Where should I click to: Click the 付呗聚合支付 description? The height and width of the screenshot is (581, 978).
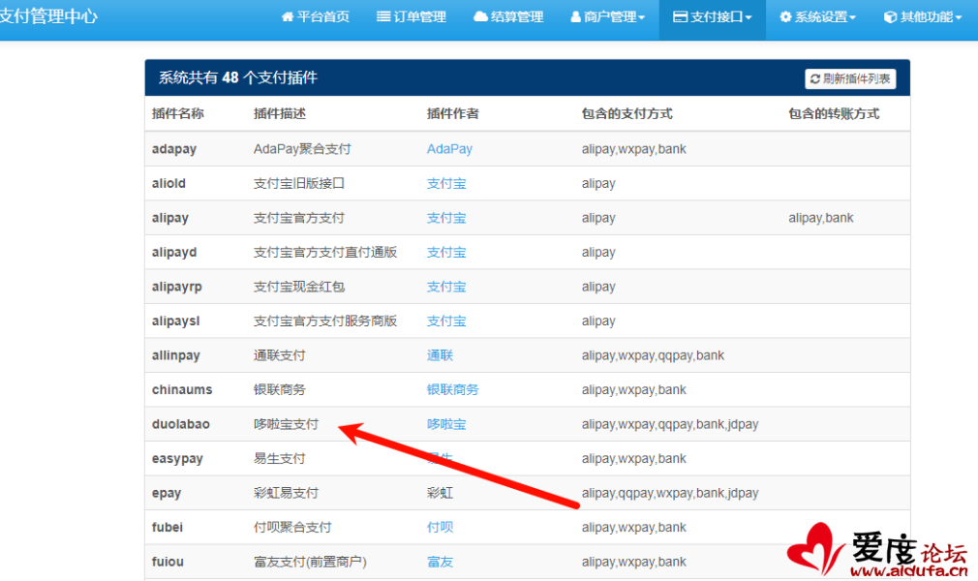[x=291, y=528]
